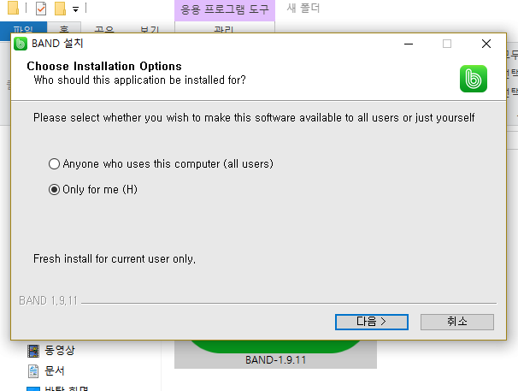
Task: Open the 파일 tab in File Explorer
Action: pyautogui.click(x=23, y=27)
